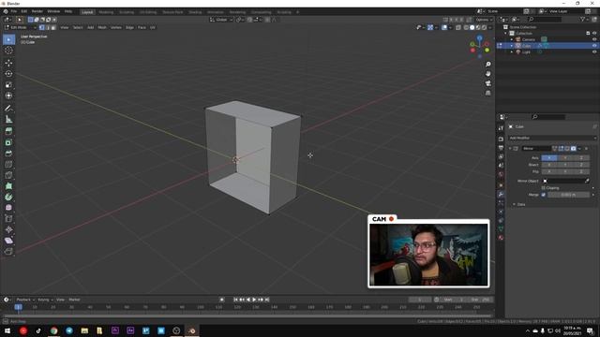Enable the Clipping checkbox
600x337 pixels.
(x=544, y=188)
